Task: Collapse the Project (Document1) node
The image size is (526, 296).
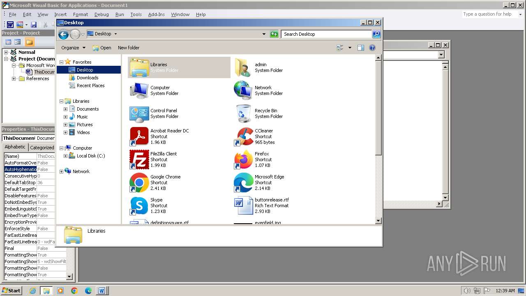Action: (x=6, y=59)
